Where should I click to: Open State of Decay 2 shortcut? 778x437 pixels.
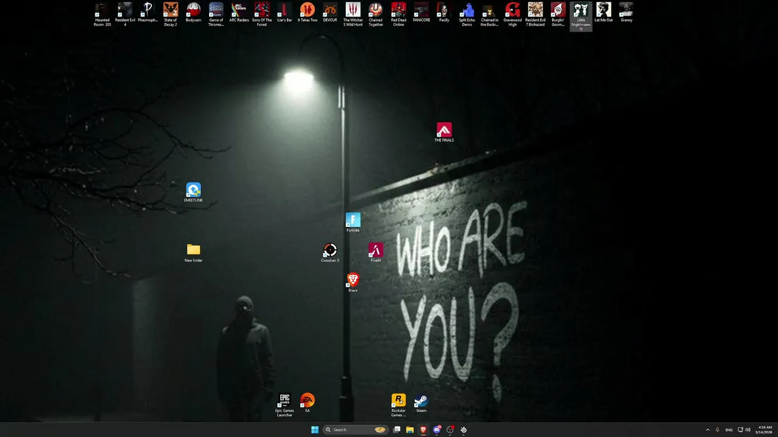171,15
